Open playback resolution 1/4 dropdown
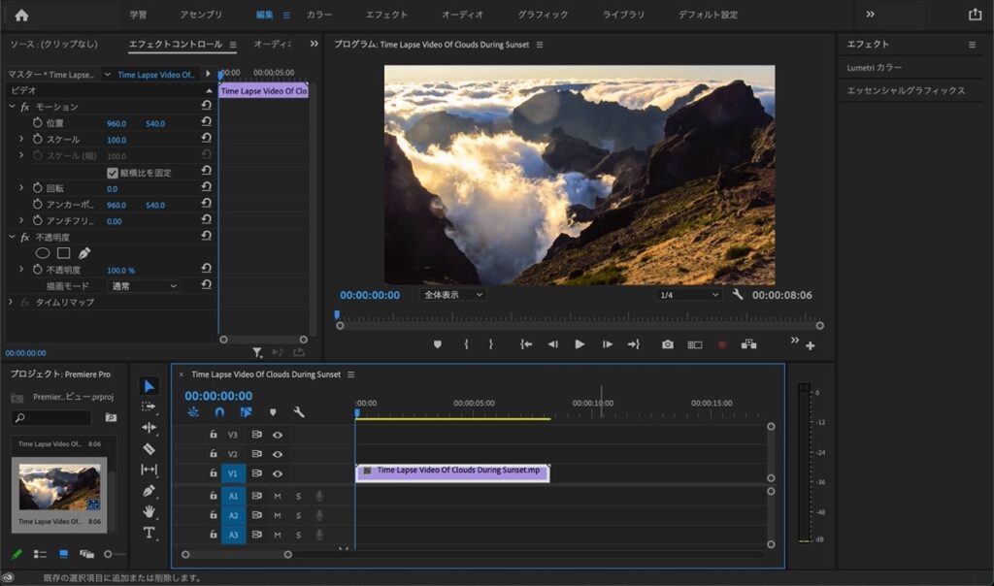The width and height of the screenshot is (994, 586). click(x=689, y=295)
